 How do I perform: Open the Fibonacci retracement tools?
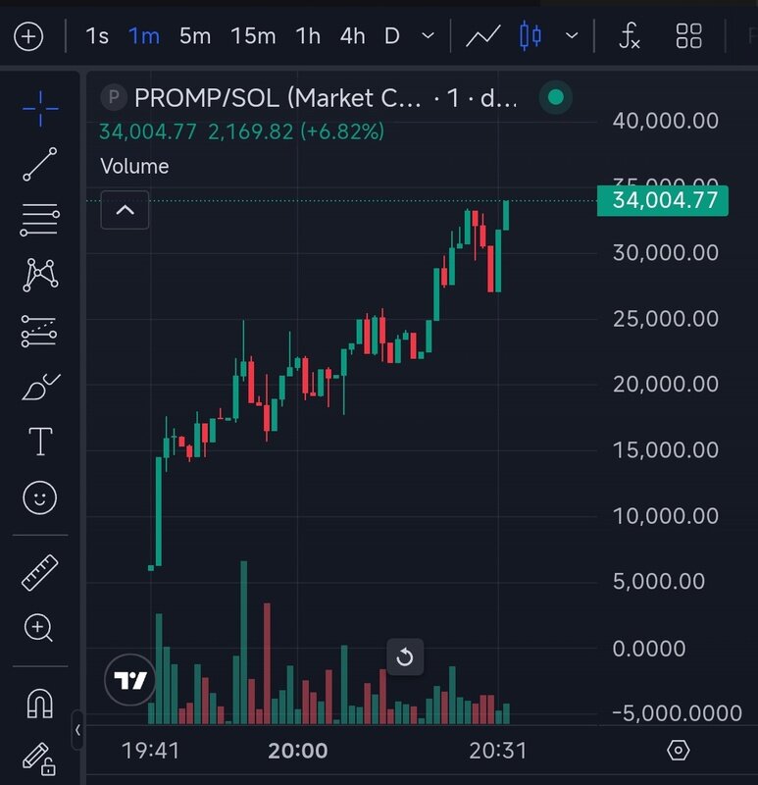[39, 220]
